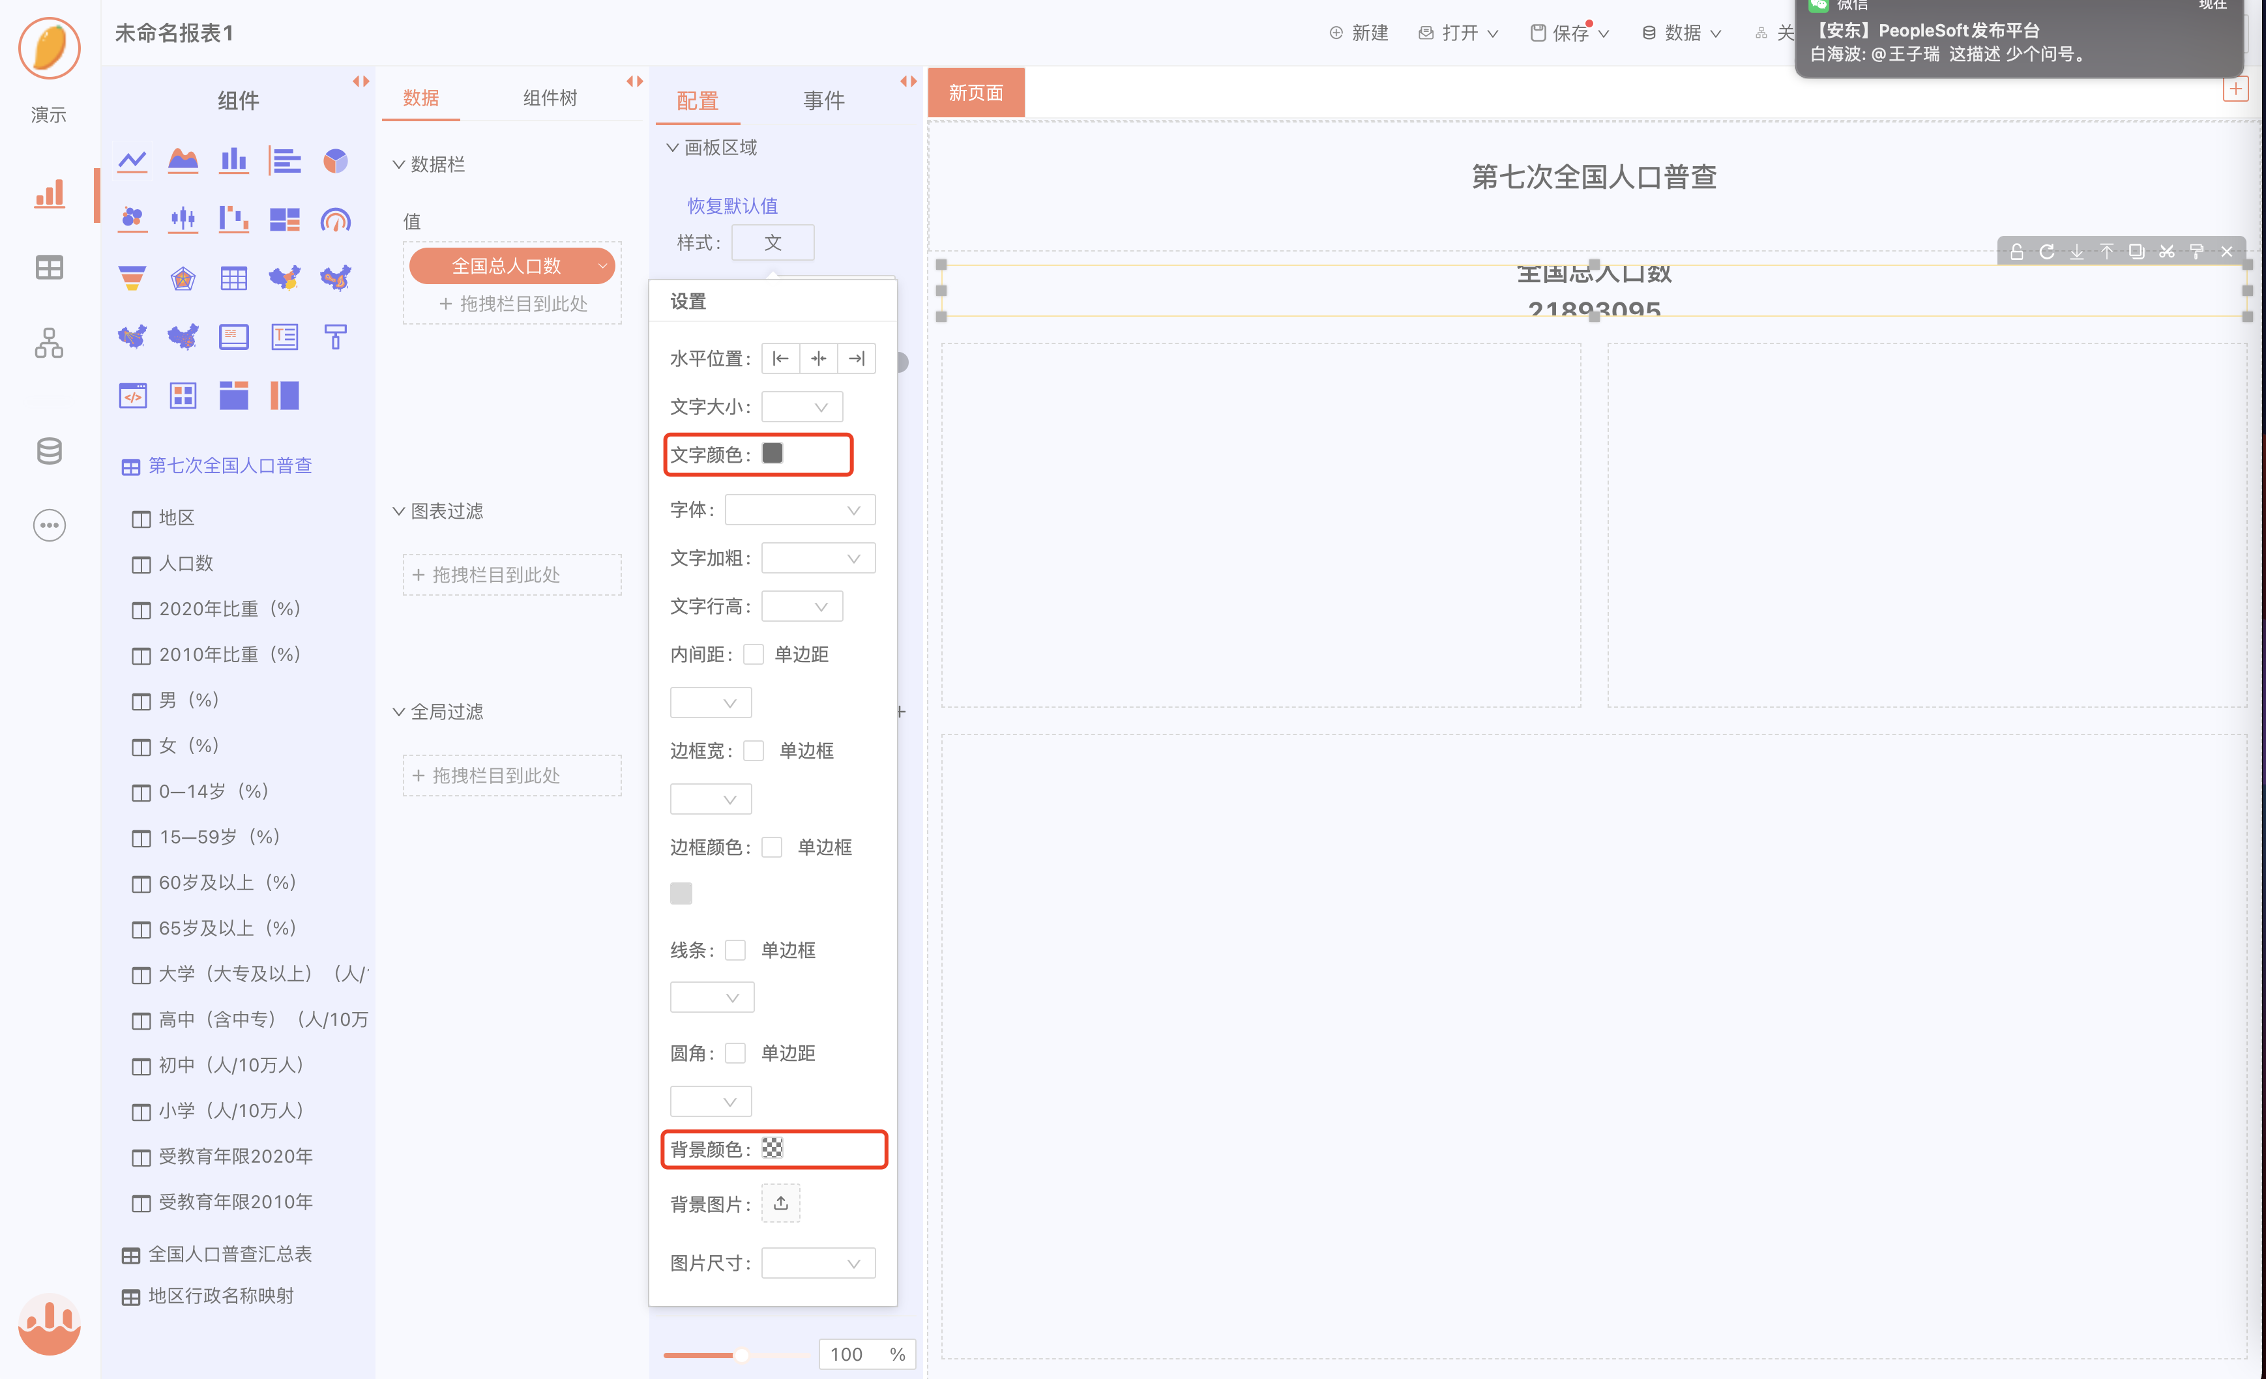Screen dimensions: 2266x1379
Task: Click the refresh icon on component toolbar
Action: tap(2046, 251)
